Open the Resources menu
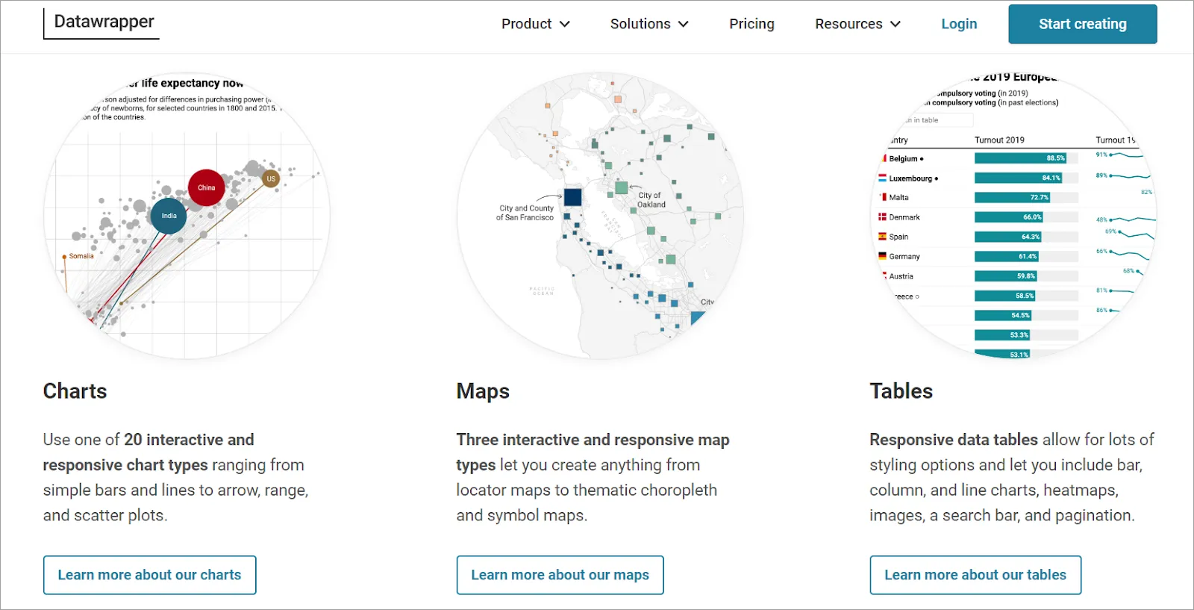Viewport: 1194px width, 610px height. click(857, 24)
